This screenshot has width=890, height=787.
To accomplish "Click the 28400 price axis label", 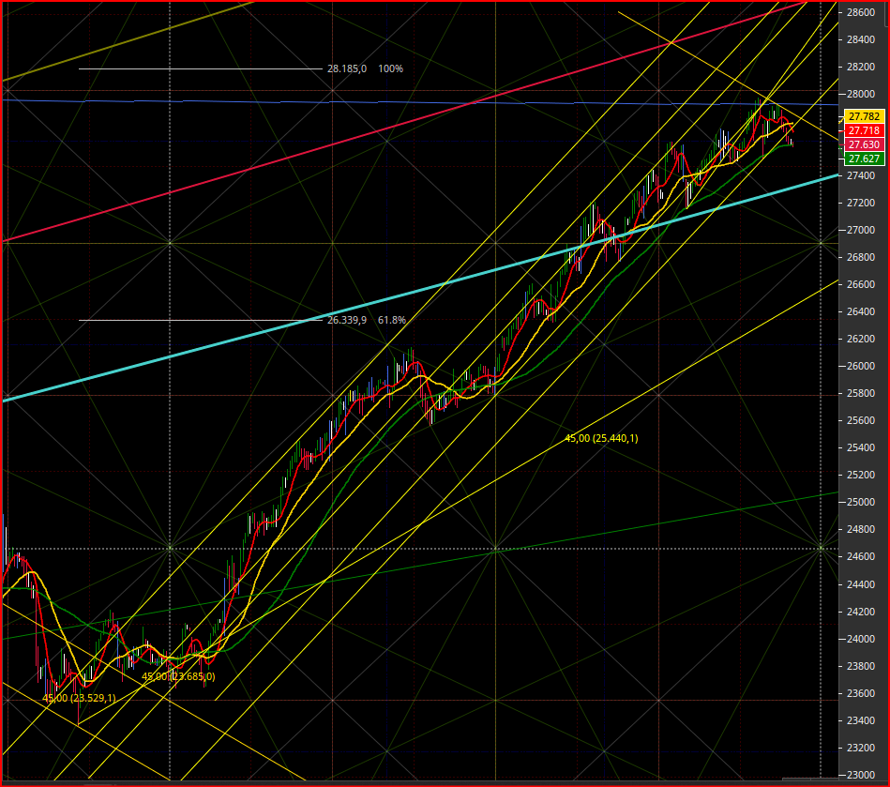I will (861, 39).
